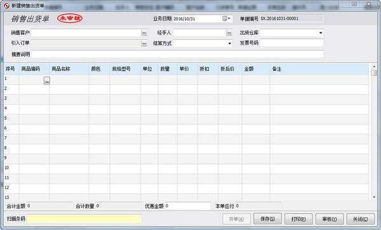The image size is (381, 230).
Task: Click the 商品编码 lookup button in row 1
Action: [x=47, y=80]
